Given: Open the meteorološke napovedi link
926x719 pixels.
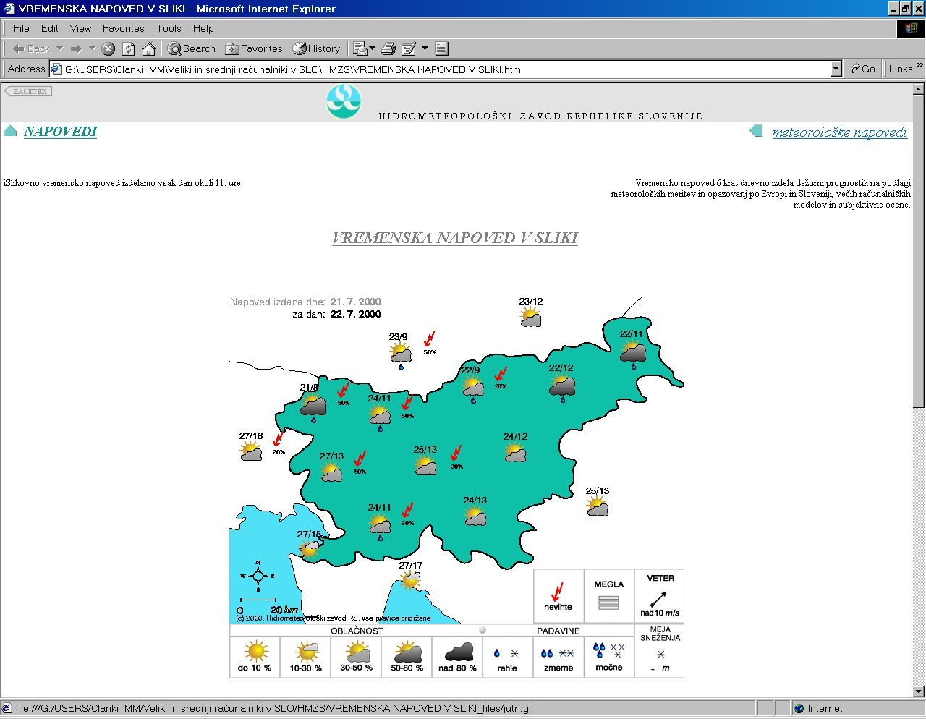Looking at the screenshot, I should (x=839, y=132).
